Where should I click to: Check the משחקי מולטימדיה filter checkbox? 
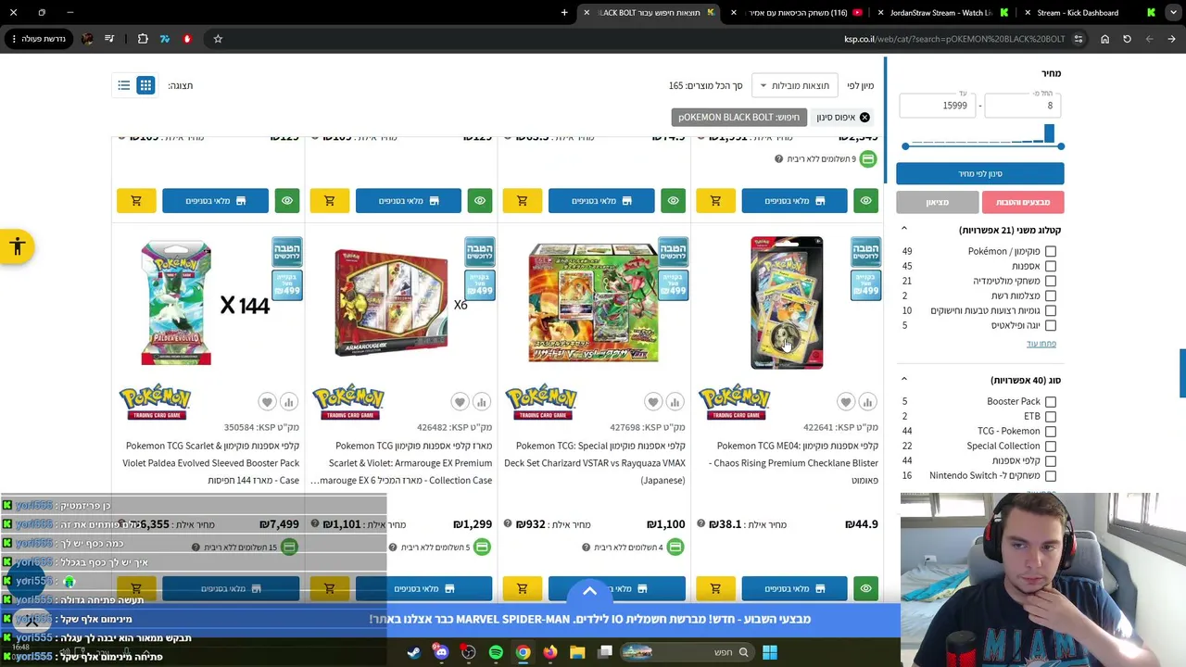tap(1051, 281)
